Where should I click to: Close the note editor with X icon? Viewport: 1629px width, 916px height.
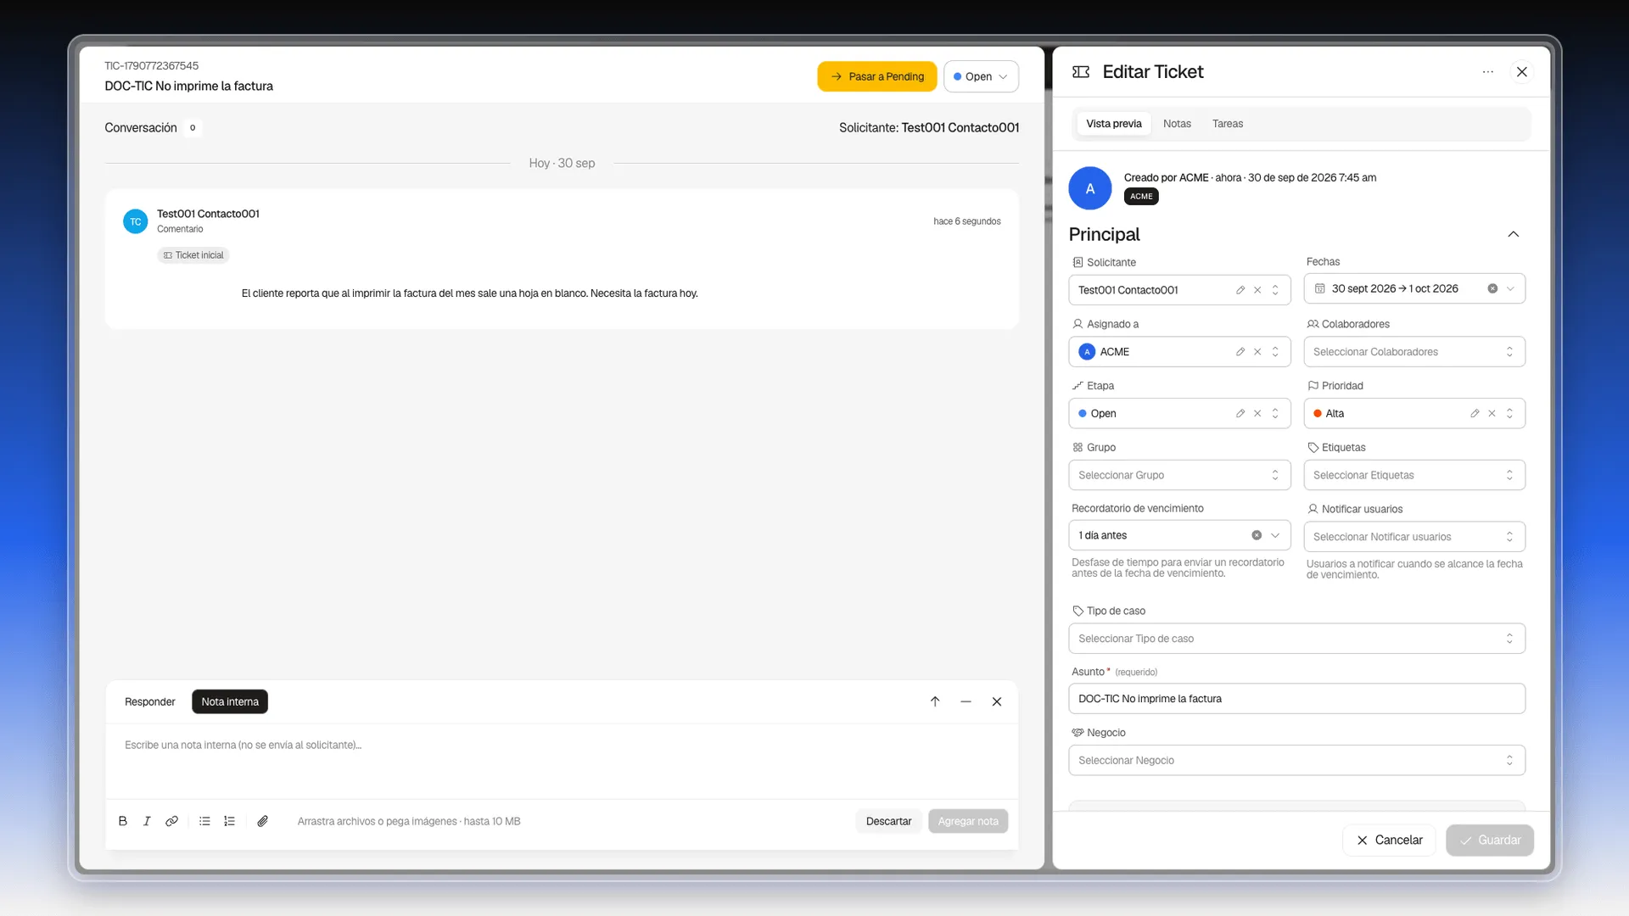[x=997, y=701]
